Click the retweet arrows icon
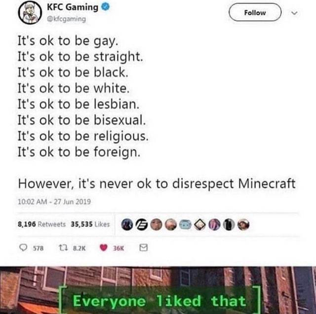Viewport: 316px width, 314px height. tap(63, 248)
